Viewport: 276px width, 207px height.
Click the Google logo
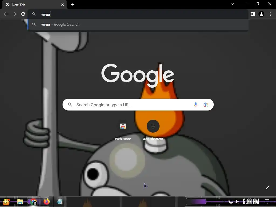138,75
